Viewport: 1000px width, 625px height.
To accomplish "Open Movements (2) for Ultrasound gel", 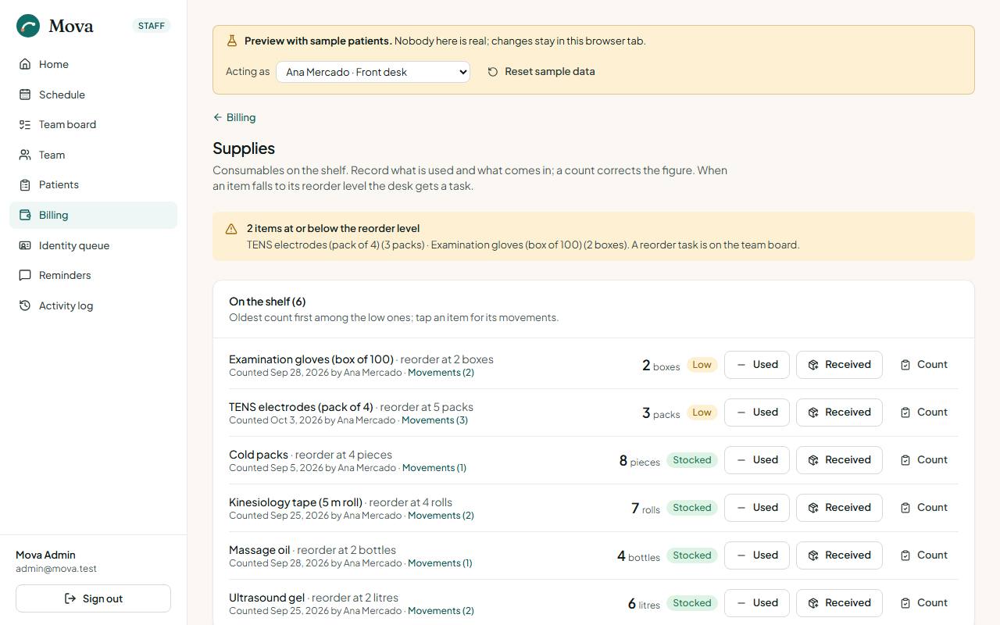I will 441,611.
